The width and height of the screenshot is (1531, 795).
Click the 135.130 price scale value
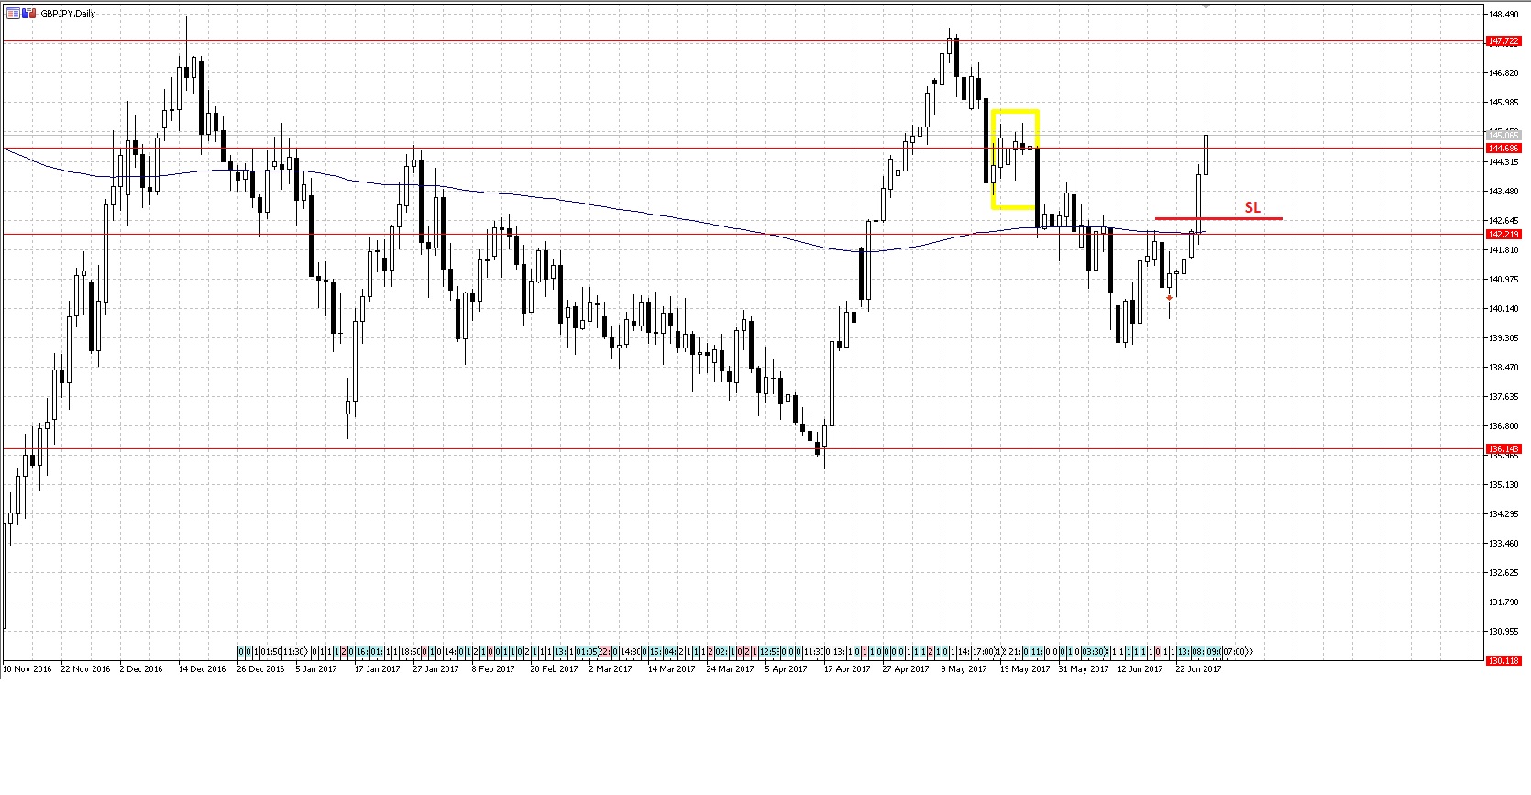(1503, 485)
